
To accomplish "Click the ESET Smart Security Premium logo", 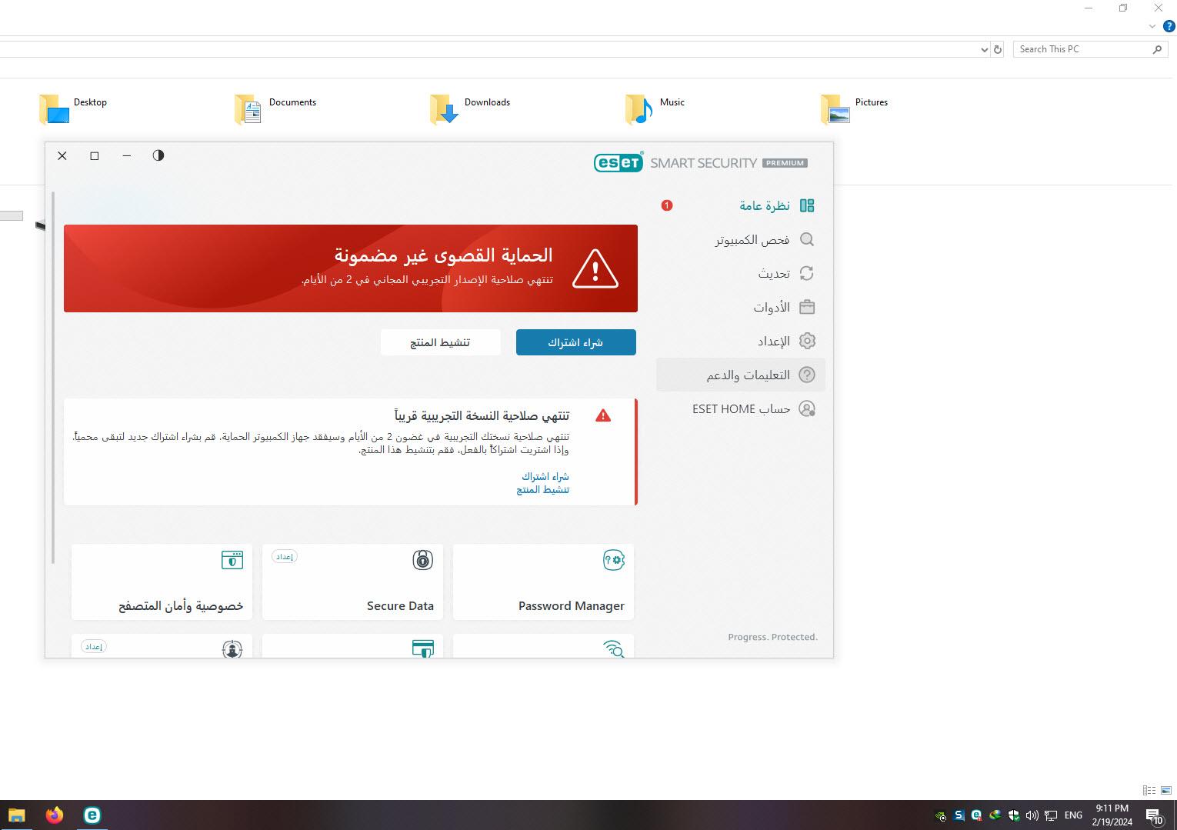I will [700, 162].
